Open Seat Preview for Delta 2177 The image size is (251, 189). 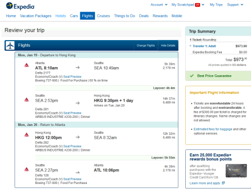[72, 77]
